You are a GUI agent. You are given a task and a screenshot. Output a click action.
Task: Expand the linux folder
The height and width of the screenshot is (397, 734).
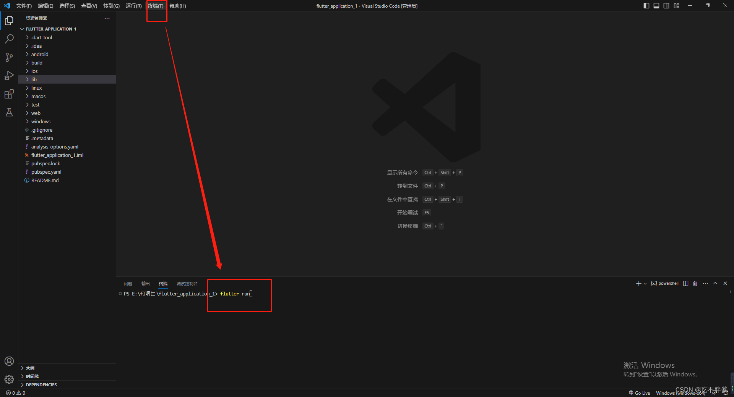[67, 88]
